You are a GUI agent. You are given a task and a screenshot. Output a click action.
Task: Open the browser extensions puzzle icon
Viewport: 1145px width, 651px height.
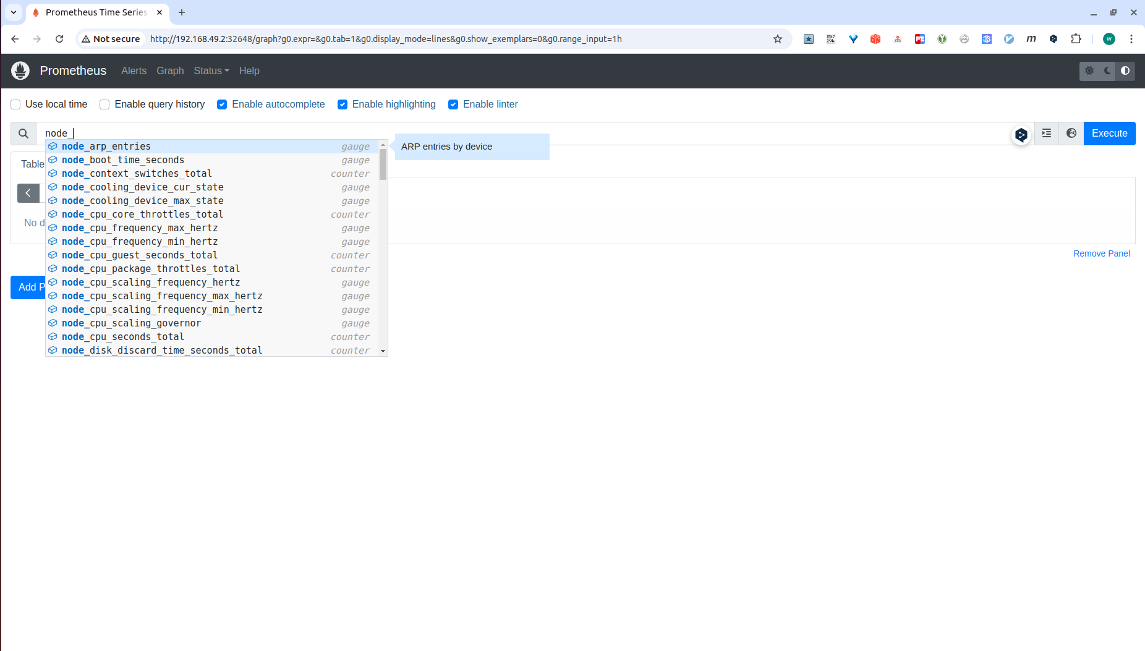click(1076, 39)
